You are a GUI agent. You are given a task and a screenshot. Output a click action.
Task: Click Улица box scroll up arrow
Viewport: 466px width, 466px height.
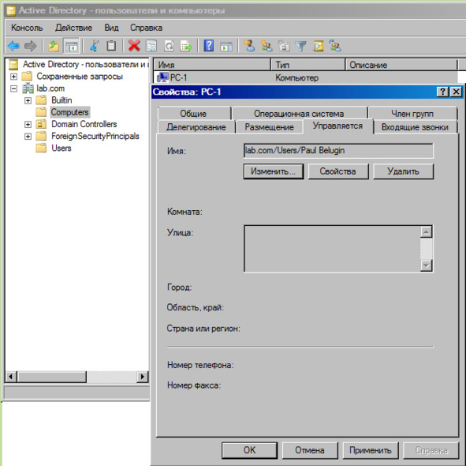point(426,231)
